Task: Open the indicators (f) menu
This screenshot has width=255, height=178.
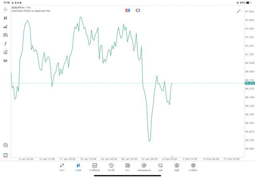Action: click(6, 44)
